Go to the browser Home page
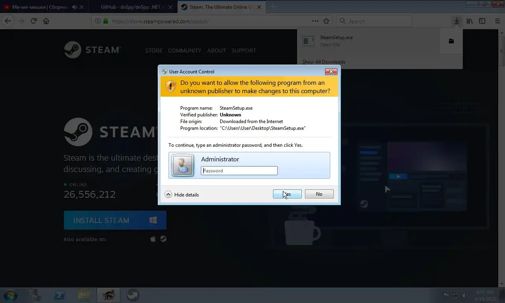This screenshot has width=505, height=303. pyautogui.click(x=46, y=21)
